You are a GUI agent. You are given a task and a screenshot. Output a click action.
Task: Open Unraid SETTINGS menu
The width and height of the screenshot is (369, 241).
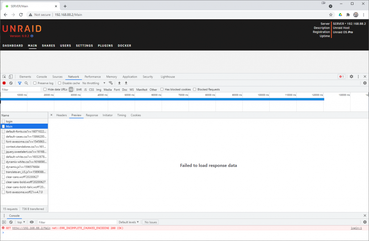click(x=85, y=46)
